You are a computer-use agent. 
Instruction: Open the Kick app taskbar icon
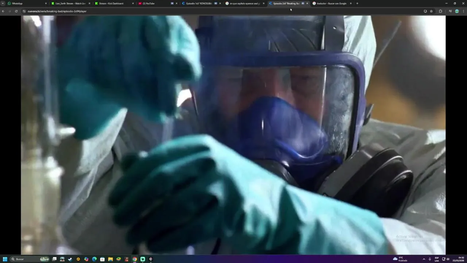pos(143,259)
